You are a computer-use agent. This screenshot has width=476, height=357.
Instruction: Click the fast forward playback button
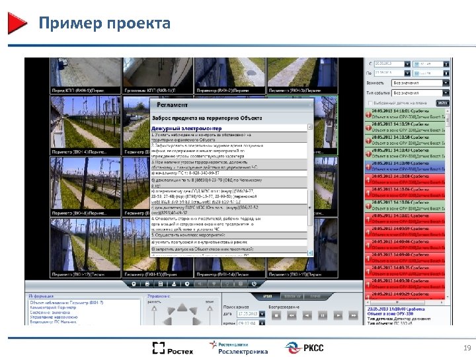pos(353,315)
